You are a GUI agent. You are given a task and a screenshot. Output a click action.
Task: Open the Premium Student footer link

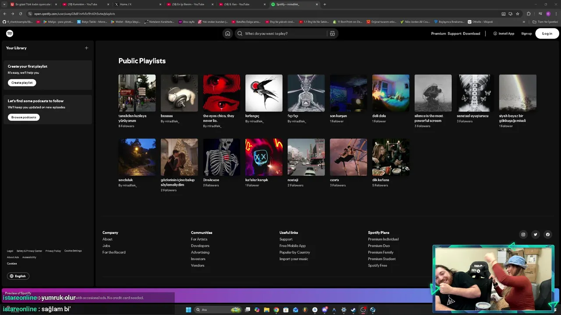click(382, 259)
